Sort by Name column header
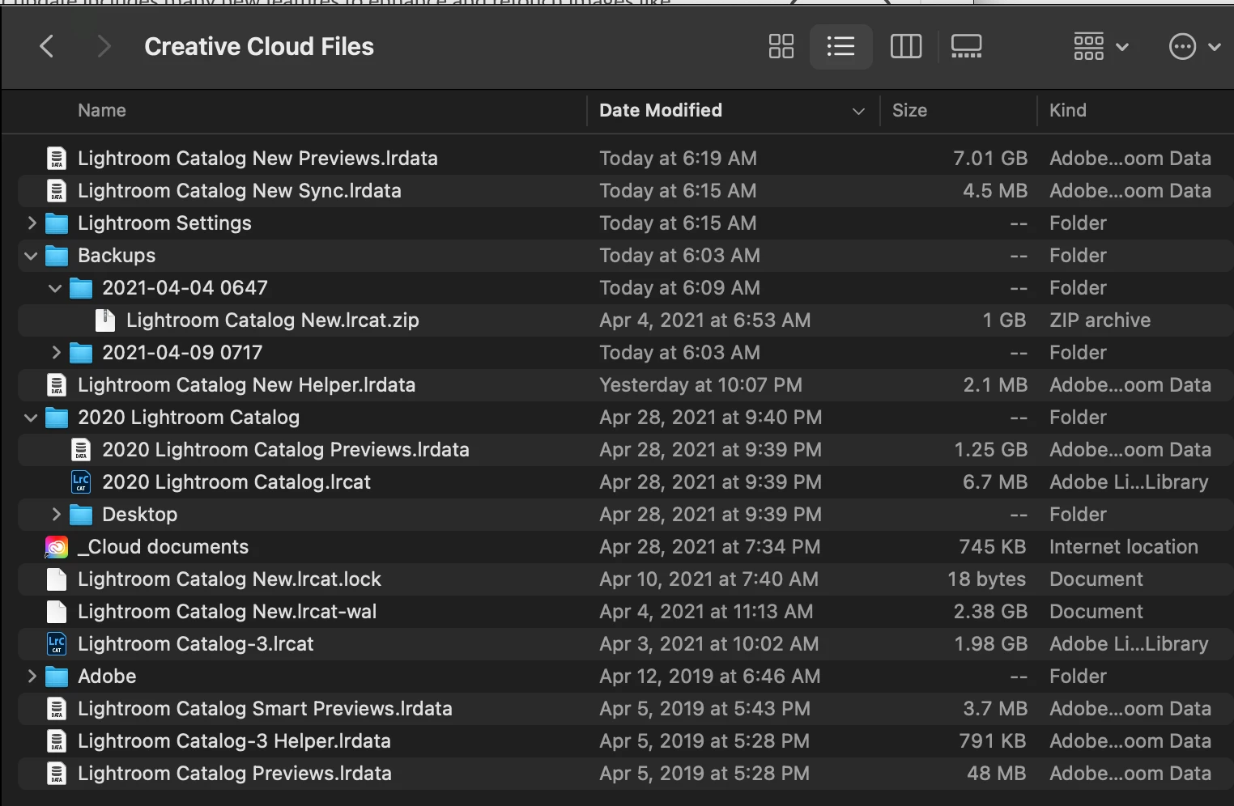1234x806 pixels. pos(102,110)
